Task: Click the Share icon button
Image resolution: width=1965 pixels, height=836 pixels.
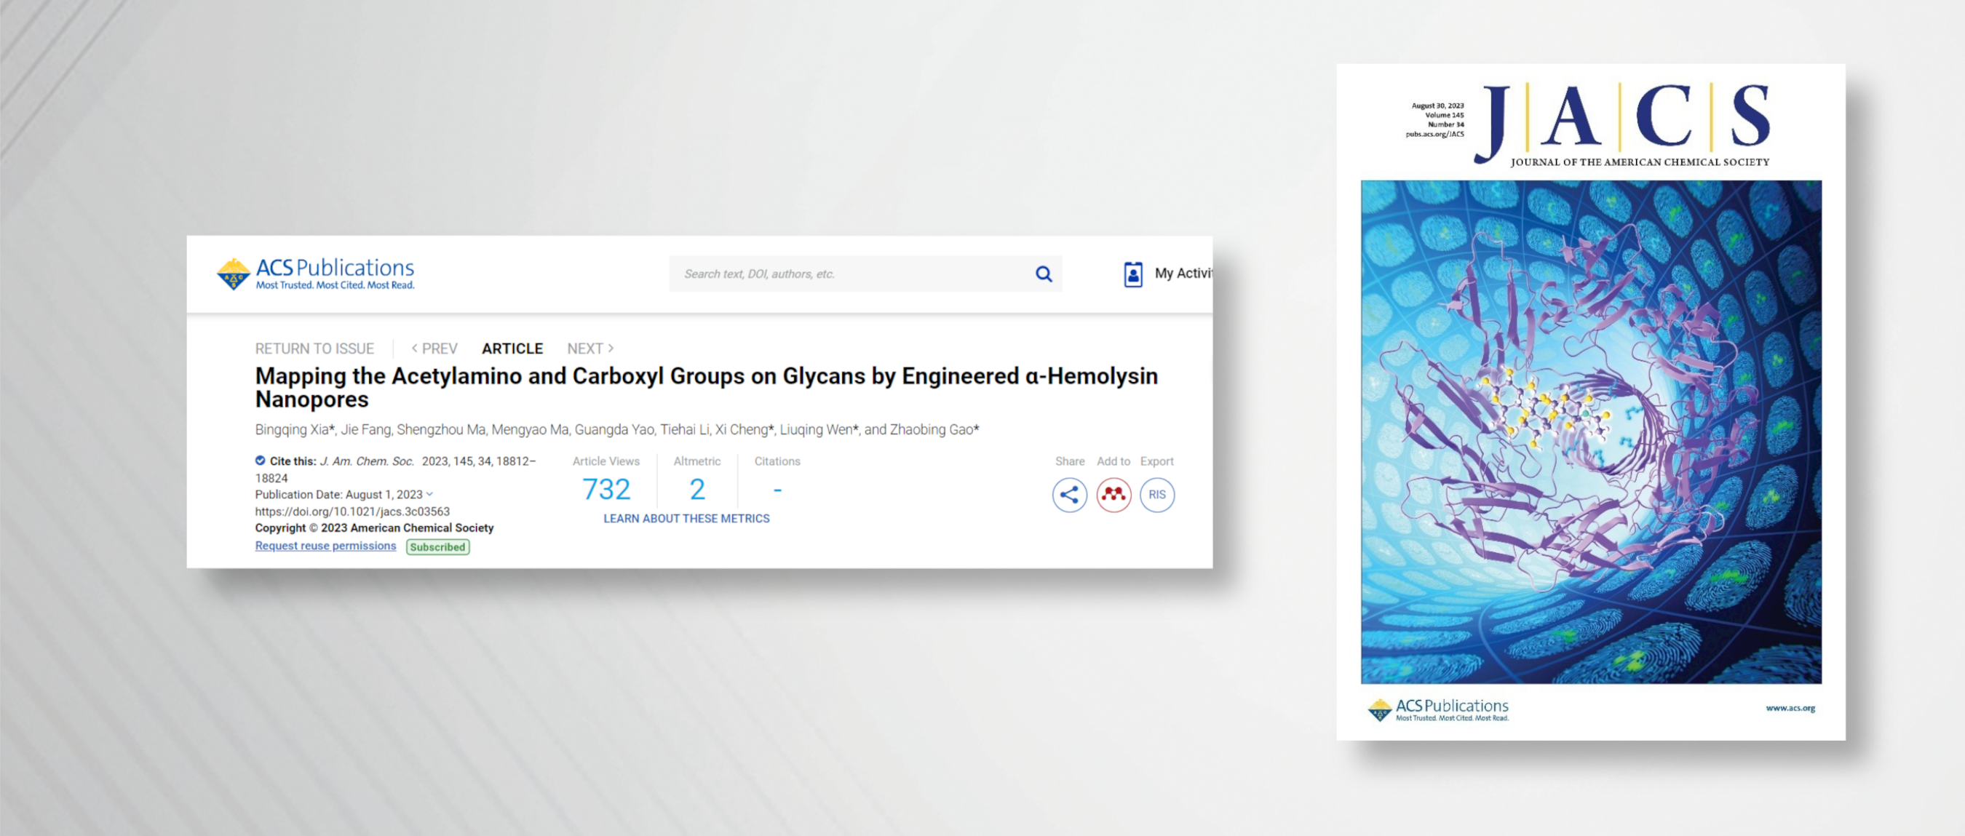Action: (x=1069, y=495)
